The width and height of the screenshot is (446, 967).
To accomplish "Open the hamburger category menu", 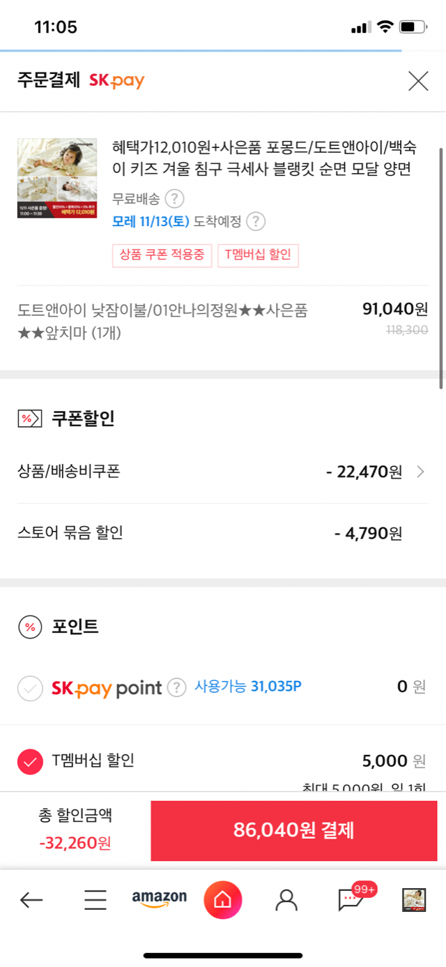I will tap(95, 900).
